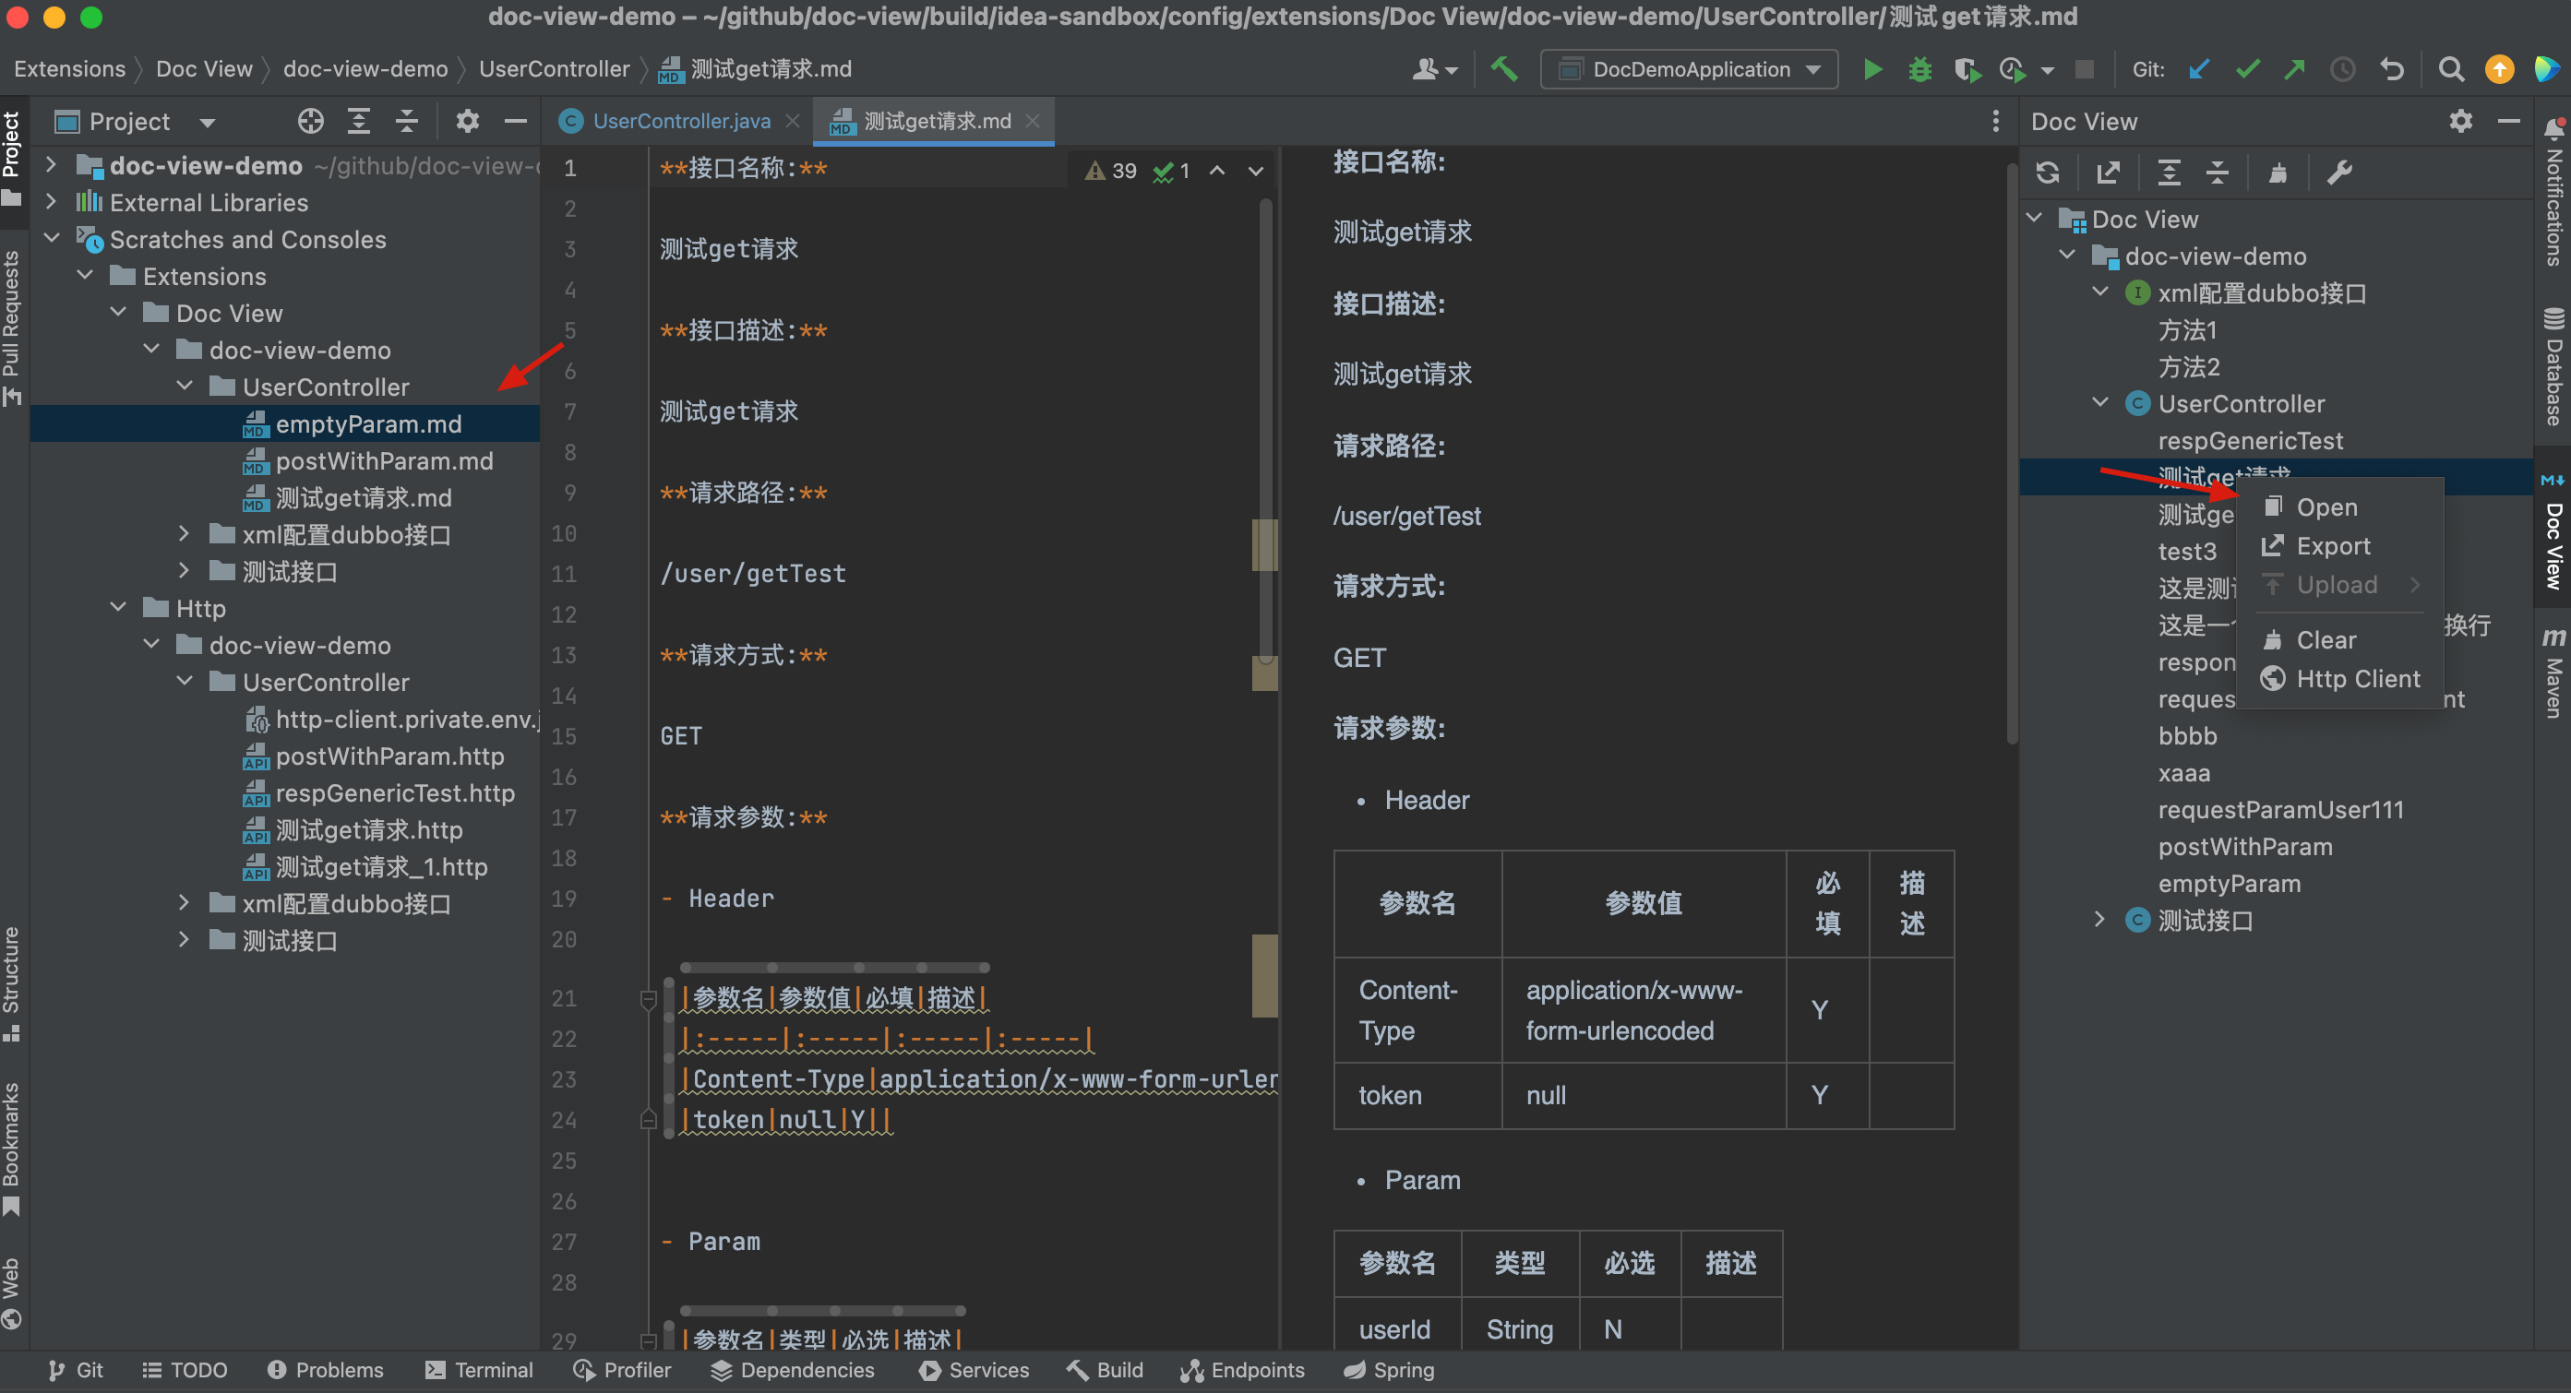Toggle the Maven side panel button
Viewport: 2571px width, 1393px height.
pos(2553,673)
